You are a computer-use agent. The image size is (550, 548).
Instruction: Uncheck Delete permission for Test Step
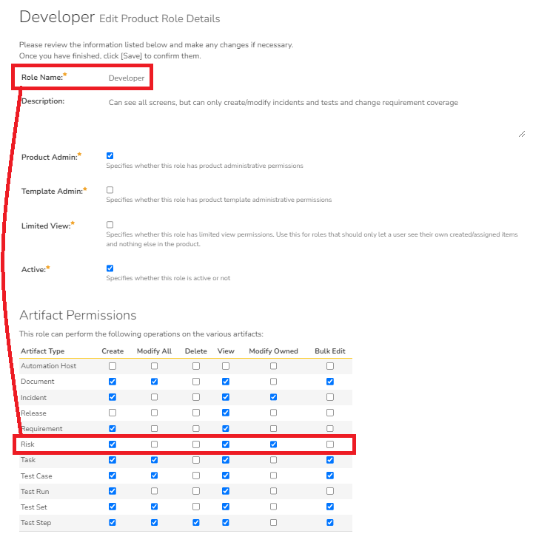pyautogui.click(x=196, y=523)
